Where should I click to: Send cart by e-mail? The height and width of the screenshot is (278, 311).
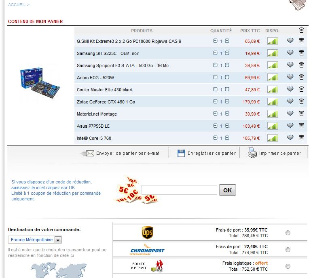pos(121,153)
